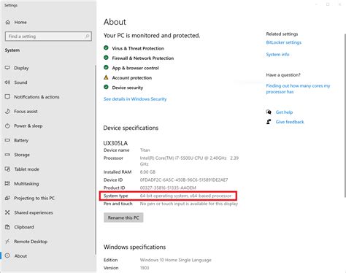Click the sidebar vertical scrollbar
Viewport: 346px width, 273px height.
(96, 159)
